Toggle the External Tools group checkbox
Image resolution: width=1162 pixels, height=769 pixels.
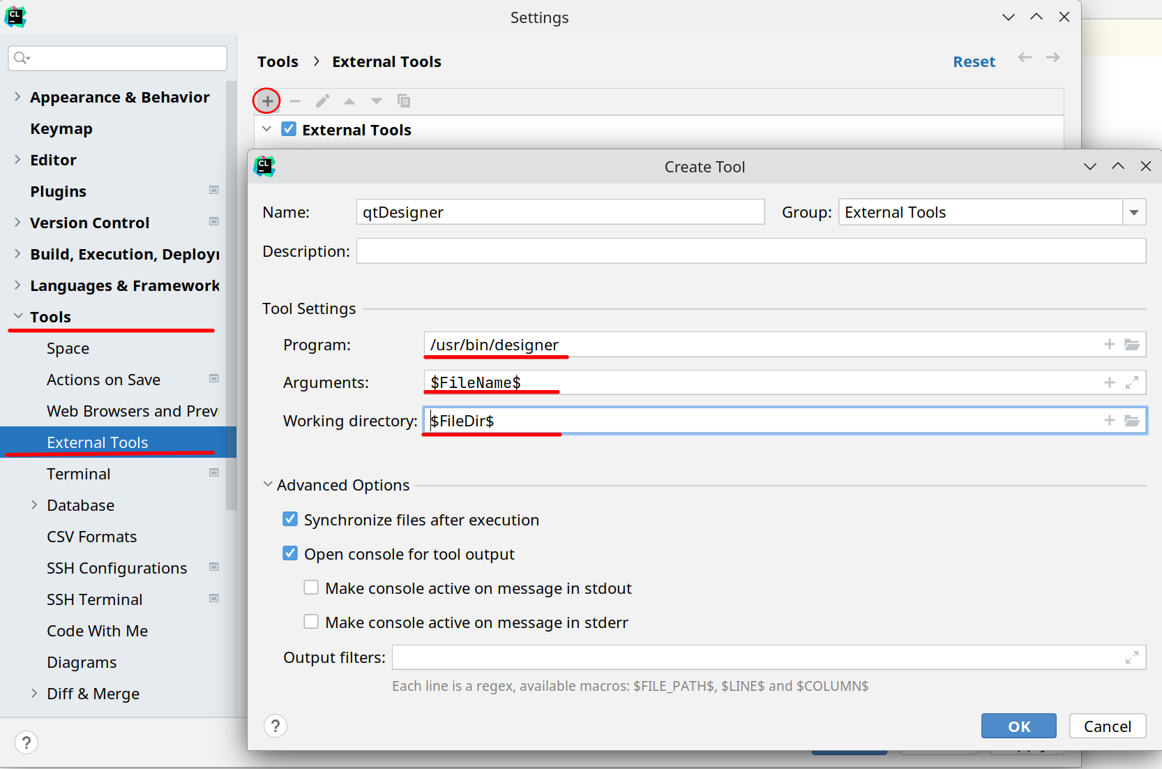(x=289, y=129)
